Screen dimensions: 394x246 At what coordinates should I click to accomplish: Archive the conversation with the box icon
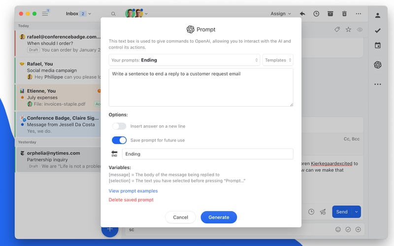tap(330, 14)
